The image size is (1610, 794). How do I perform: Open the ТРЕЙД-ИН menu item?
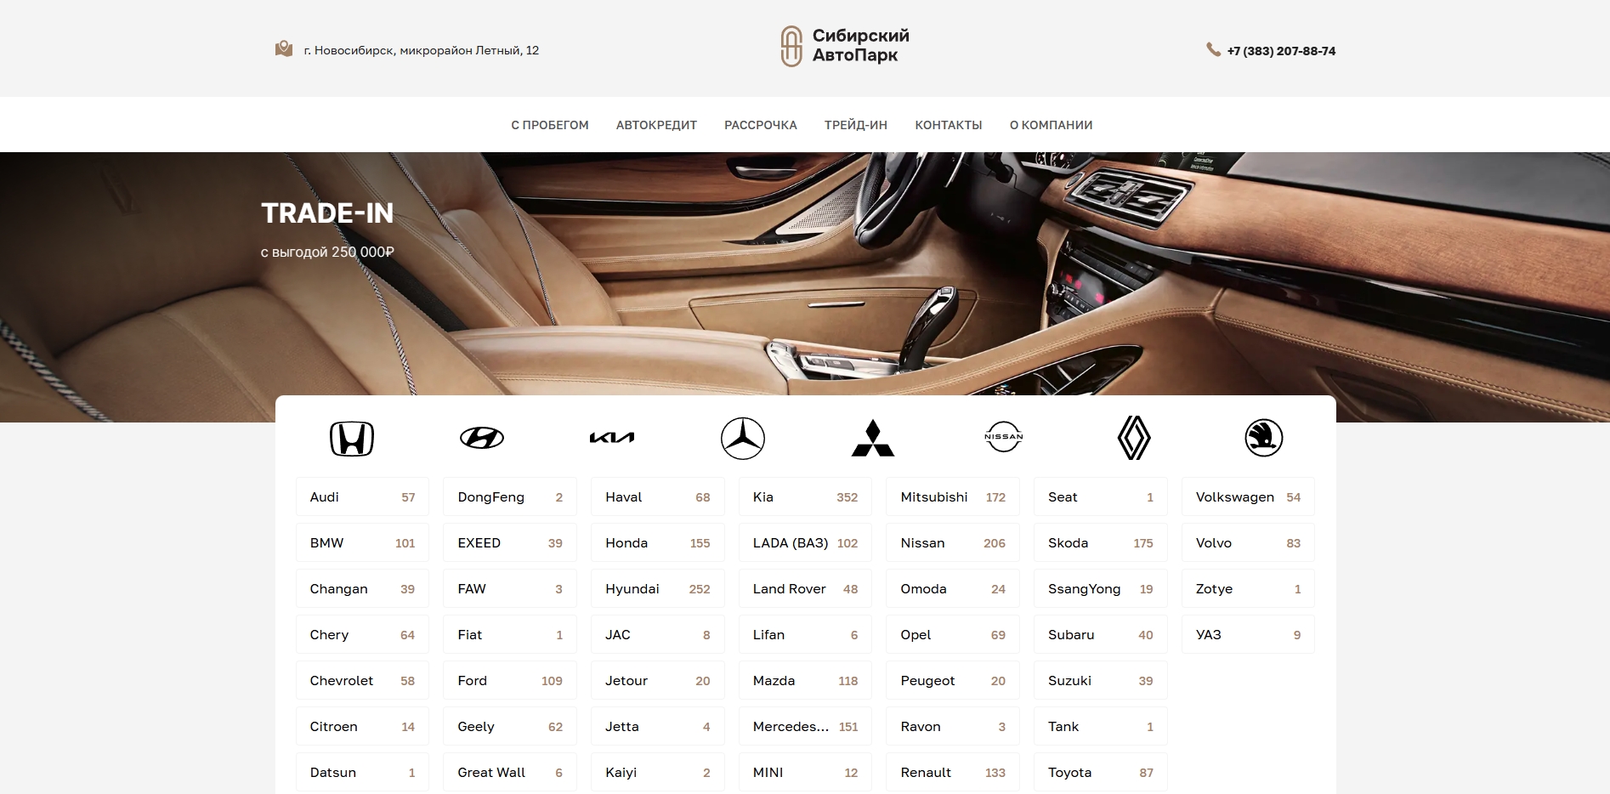856,125
